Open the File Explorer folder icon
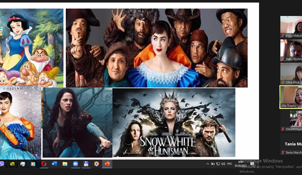Viewport: 302px width, 175px height. click(65, 164)
